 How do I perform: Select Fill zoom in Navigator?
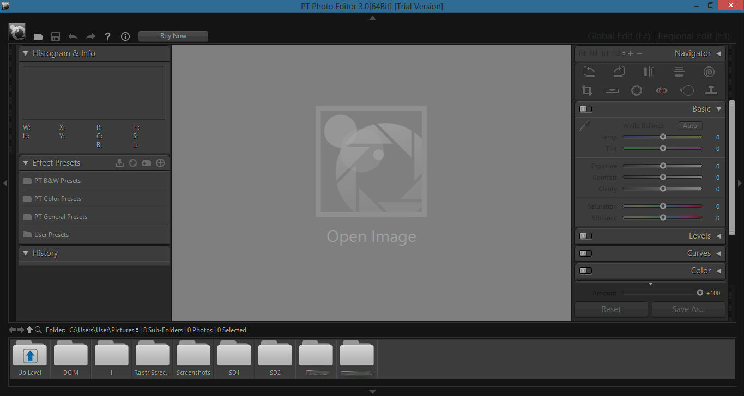point(593,53)
